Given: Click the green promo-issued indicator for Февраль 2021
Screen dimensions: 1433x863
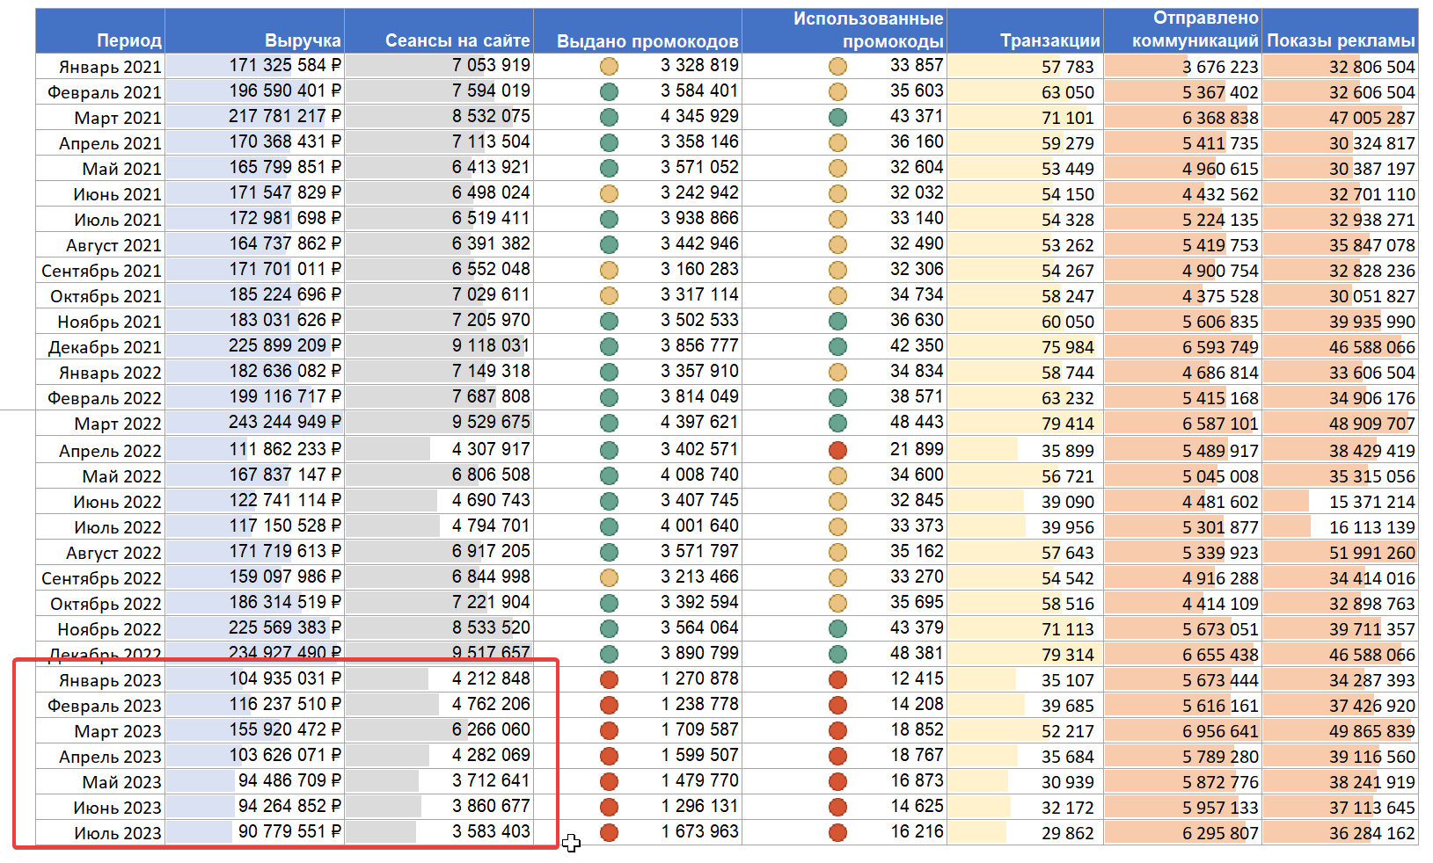Looking at the screenshot, I should point(609,92).
